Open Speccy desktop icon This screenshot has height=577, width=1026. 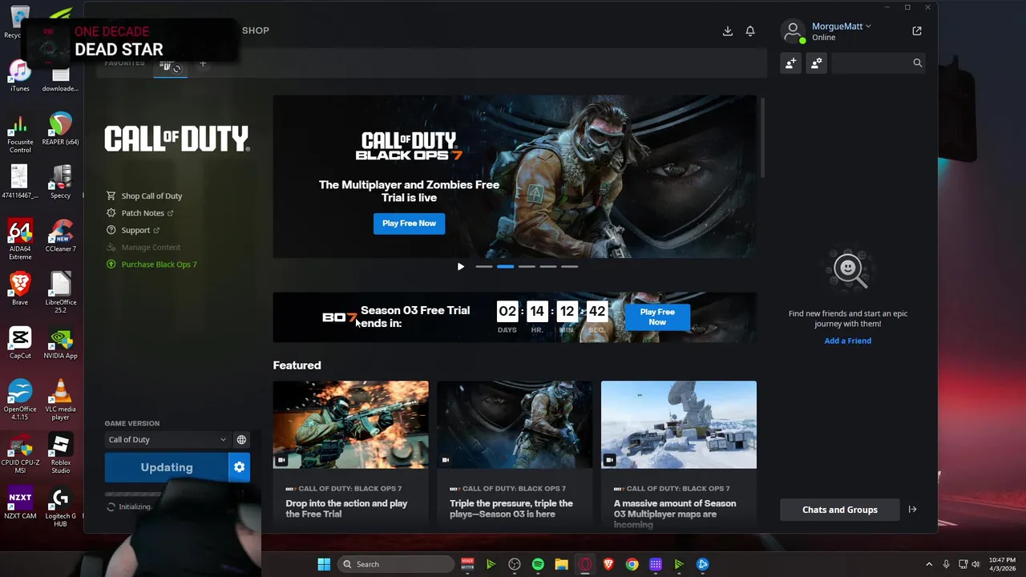point(60,182)
